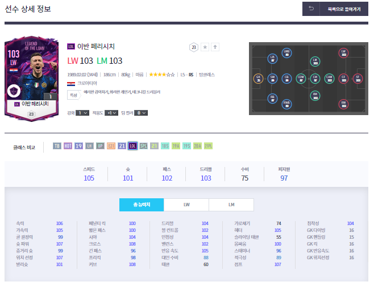The image size is (374, 298).
Task: Select the SPL class badge
Action: click(x=143, y=146)
